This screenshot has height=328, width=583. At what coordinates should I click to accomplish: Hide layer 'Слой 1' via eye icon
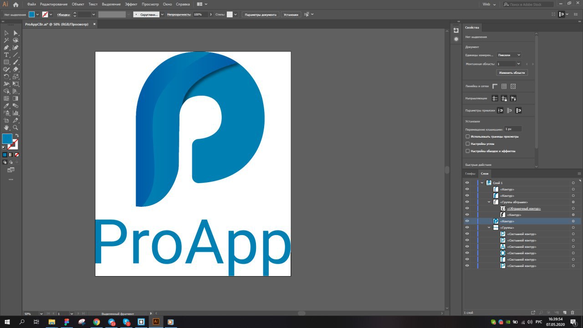pos(467,183)
